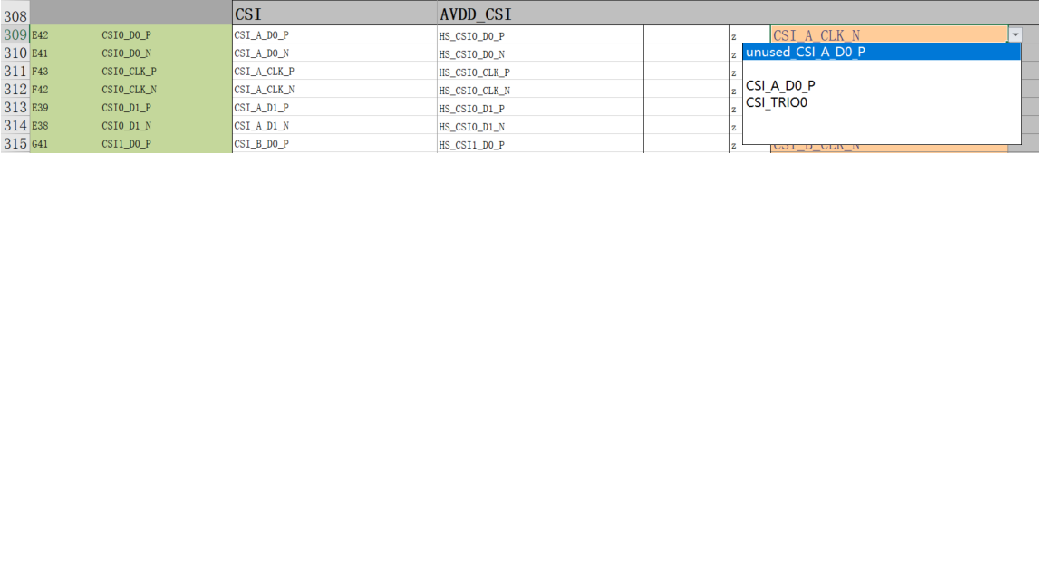Click the 'z' cell in row 309

tap(749, 34)
